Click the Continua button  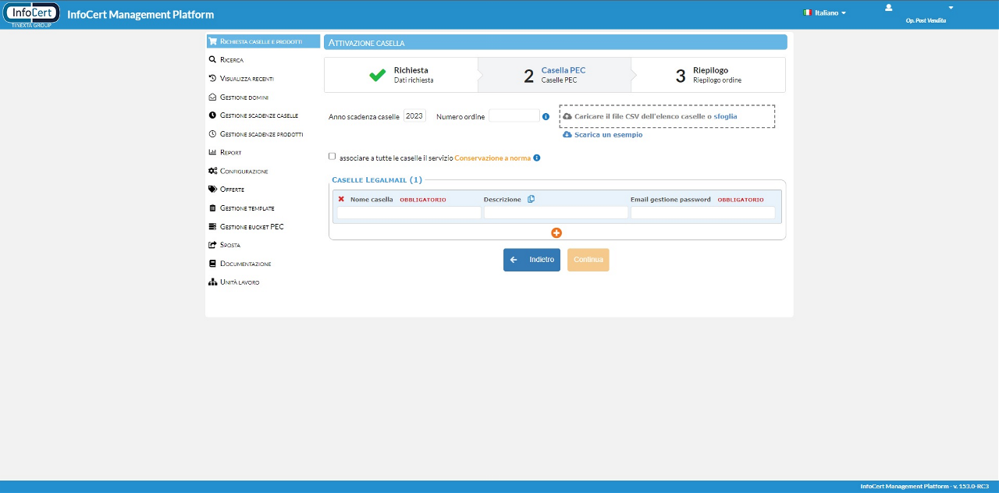click(588, 260)
